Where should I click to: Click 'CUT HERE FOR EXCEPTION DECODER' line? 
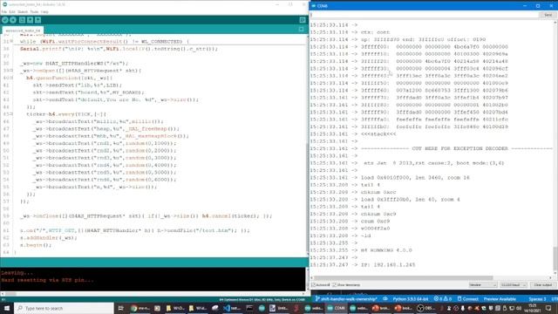pyautogui.click(x=459, y=148)
